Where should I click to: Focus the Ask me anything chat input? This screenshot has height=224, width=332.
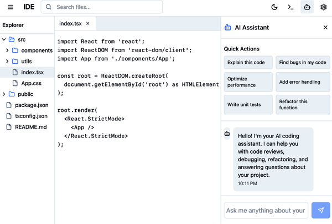click(x=266, y=210)
